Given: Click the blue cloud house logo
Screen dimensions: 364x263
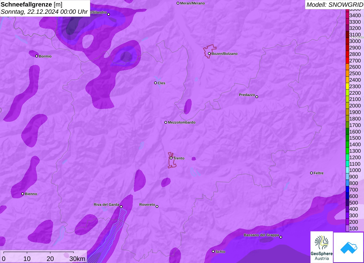Looking at the screenshot, I should point(349,247).
